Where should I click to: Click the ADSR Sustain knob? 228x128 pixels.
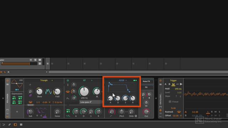(125, 98)
